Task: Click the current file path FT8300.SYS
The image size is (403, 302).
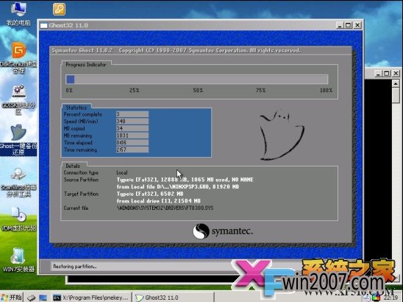Action: 165,208
